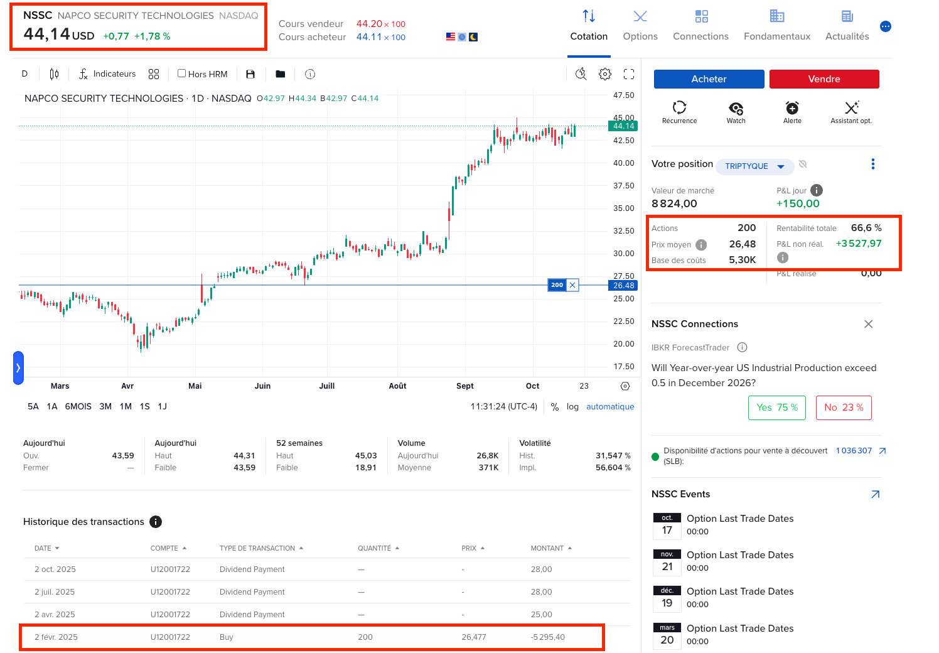Open the 2 févr. 2025 Buy transaction row
This screenshot has height=653, width=939.
click(x=326, y=637)
